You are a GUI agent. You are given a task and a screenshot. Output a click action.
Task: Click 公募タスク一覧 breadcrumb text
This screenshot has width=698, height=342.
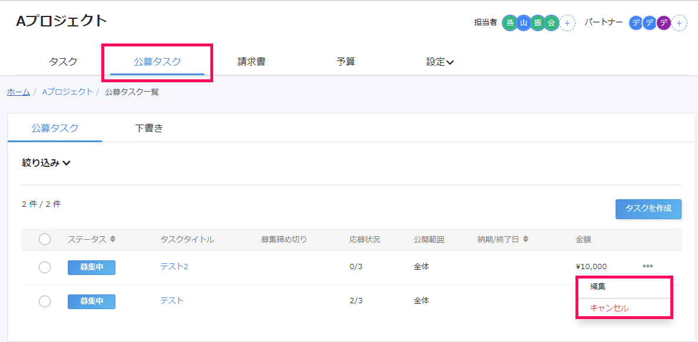click(132, 92)
